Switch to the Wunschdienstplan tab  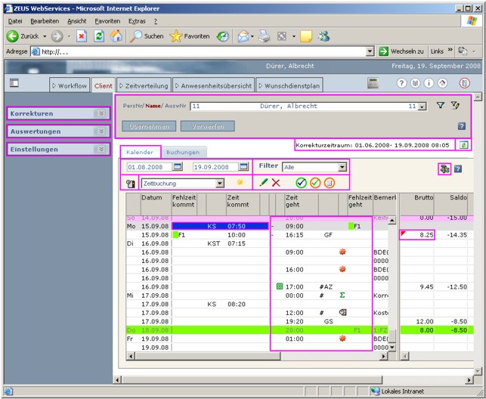(x=289, y=86)
